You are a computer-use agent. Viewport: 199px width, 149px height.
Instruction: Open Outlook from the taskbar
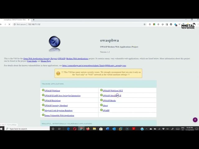coord(114,129)
